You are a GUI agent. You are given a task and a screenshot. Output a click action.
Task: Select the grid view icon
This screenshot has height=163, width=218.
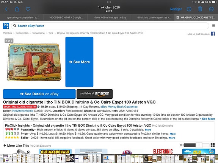[213, 145]
